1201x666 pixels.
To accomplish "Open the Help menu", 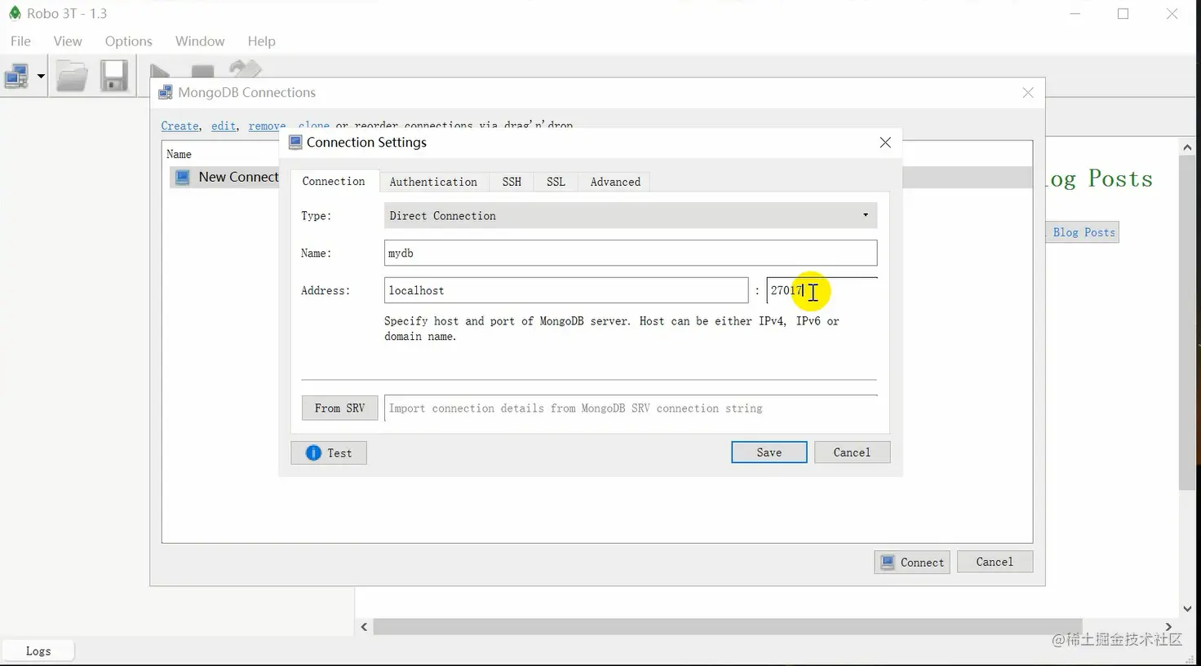I will click(261, 41).
